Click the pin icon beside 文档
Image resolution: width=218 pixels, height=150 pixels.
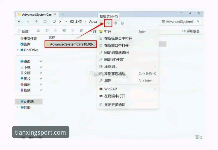coord(41,73)
